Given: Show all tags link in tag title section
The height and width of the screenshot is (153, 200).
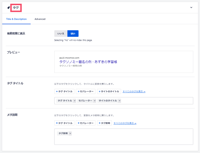Looking at the screenshot, I should pyautogui.click(x=134, y=91).
